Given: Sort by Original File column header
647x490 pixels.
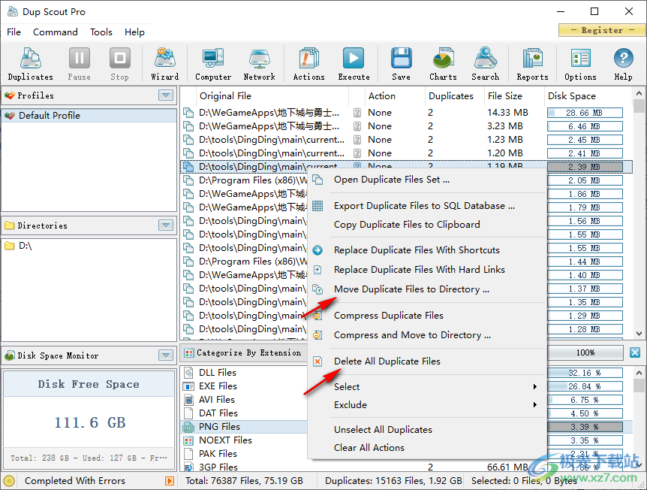Looking at the screenshot, I should [272, 96].
